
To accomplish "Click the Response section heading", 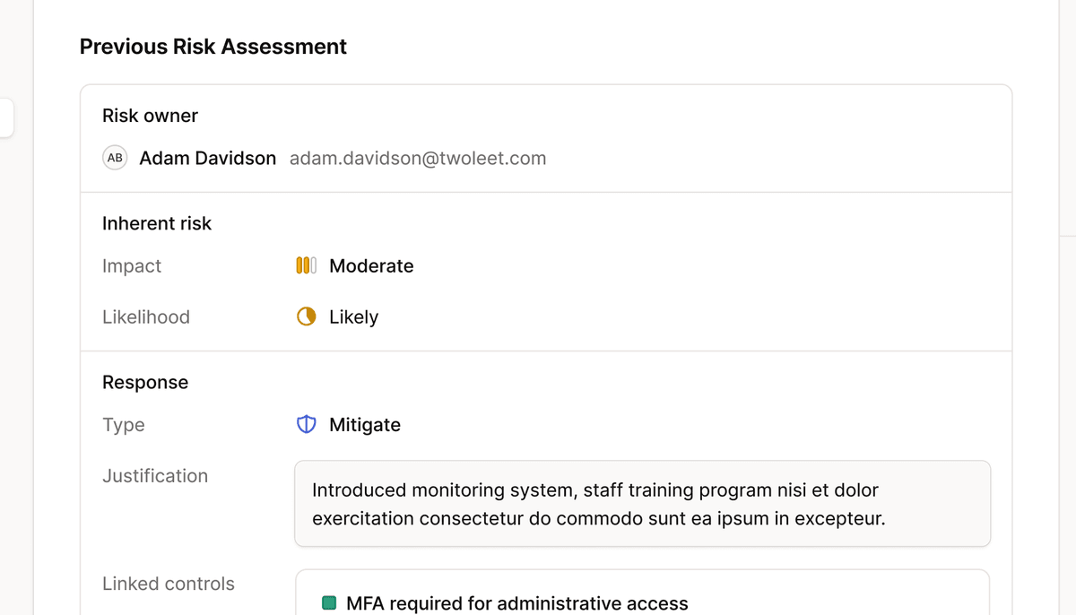I will [x=145, y=382].
